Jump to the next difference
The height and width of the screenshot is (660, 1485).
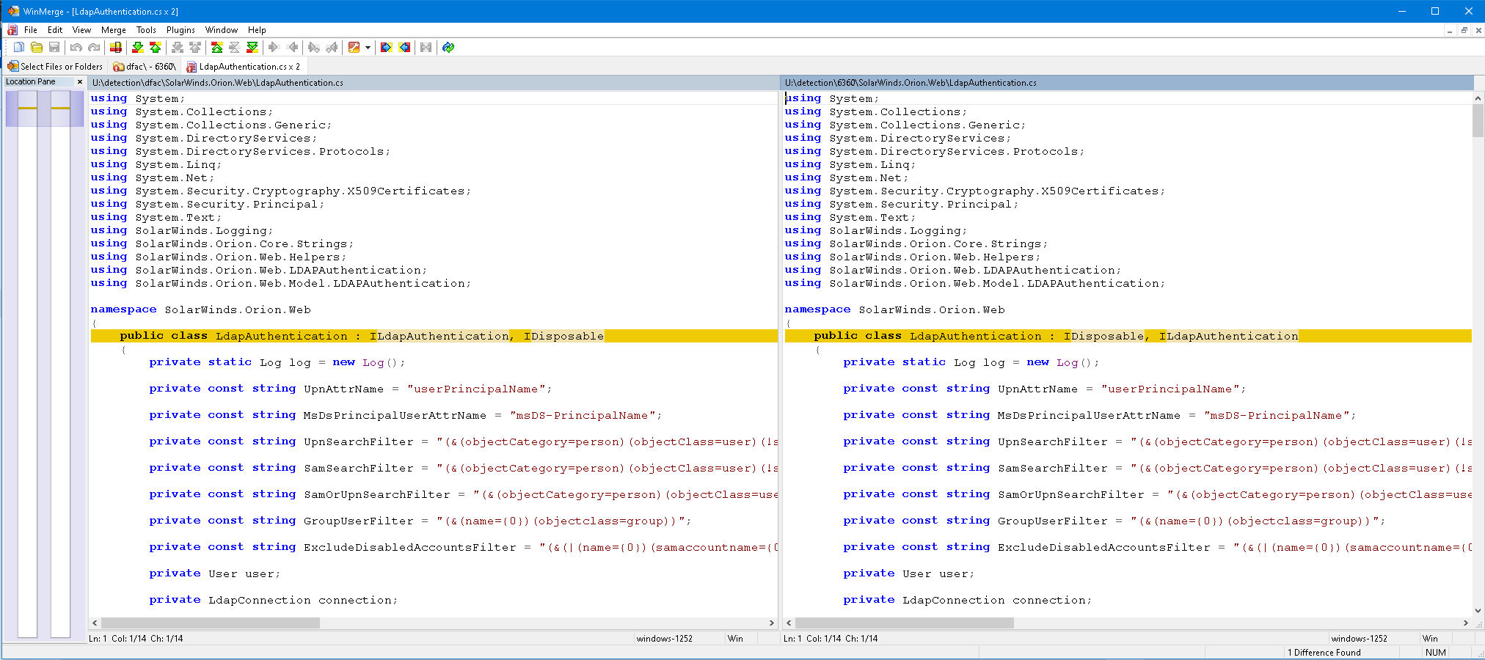pyautogui.click(x=137, y=48)
